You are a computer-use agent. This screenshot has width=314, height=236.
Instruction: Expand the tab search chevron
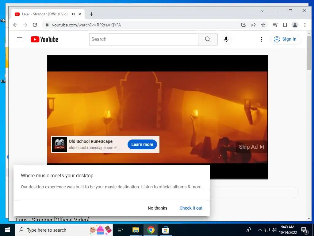(x=262, y=11)
